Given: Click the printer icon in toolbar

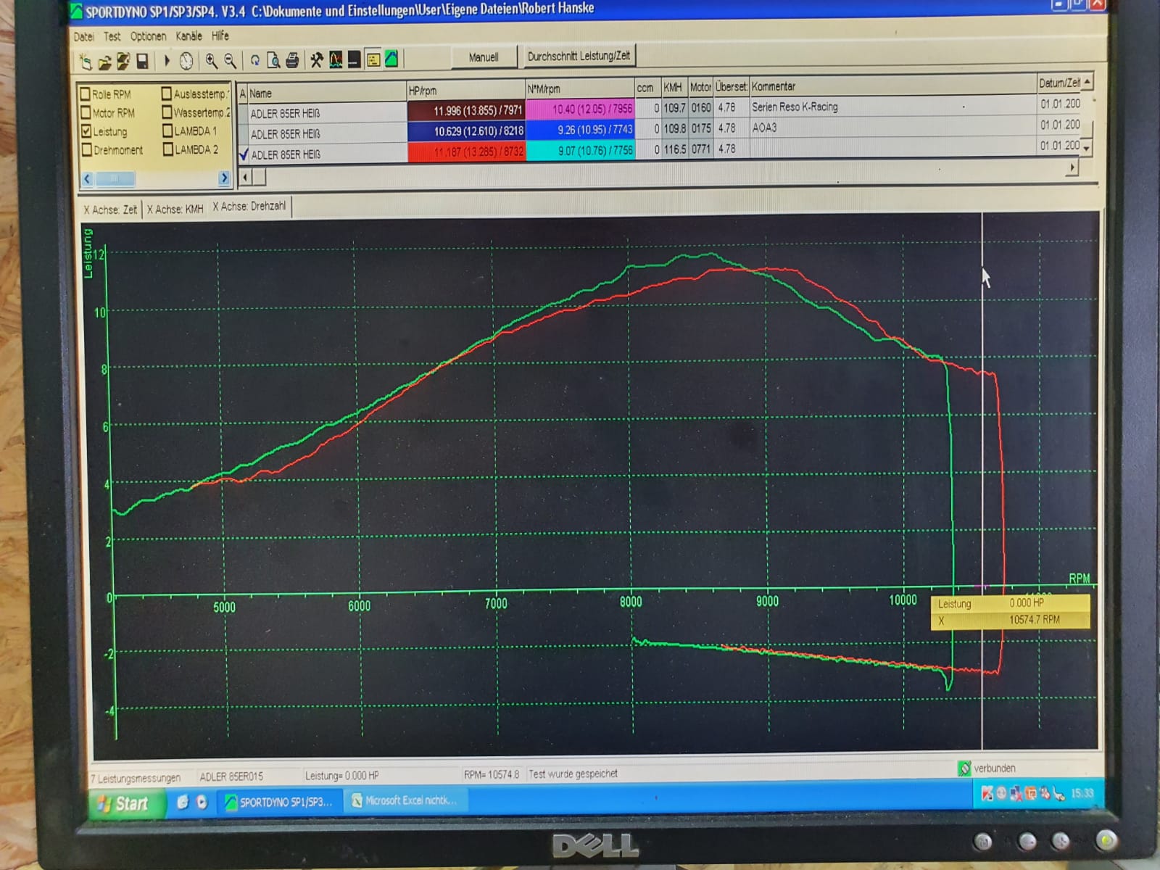Looking at the screenshot, I should (x=292, y=60).
